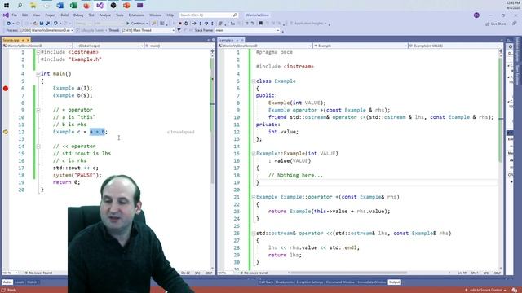Switch to the Autos tab
The width and height of the screenshot is (522, 293).
pyautogui.click(x=7, y=282)
